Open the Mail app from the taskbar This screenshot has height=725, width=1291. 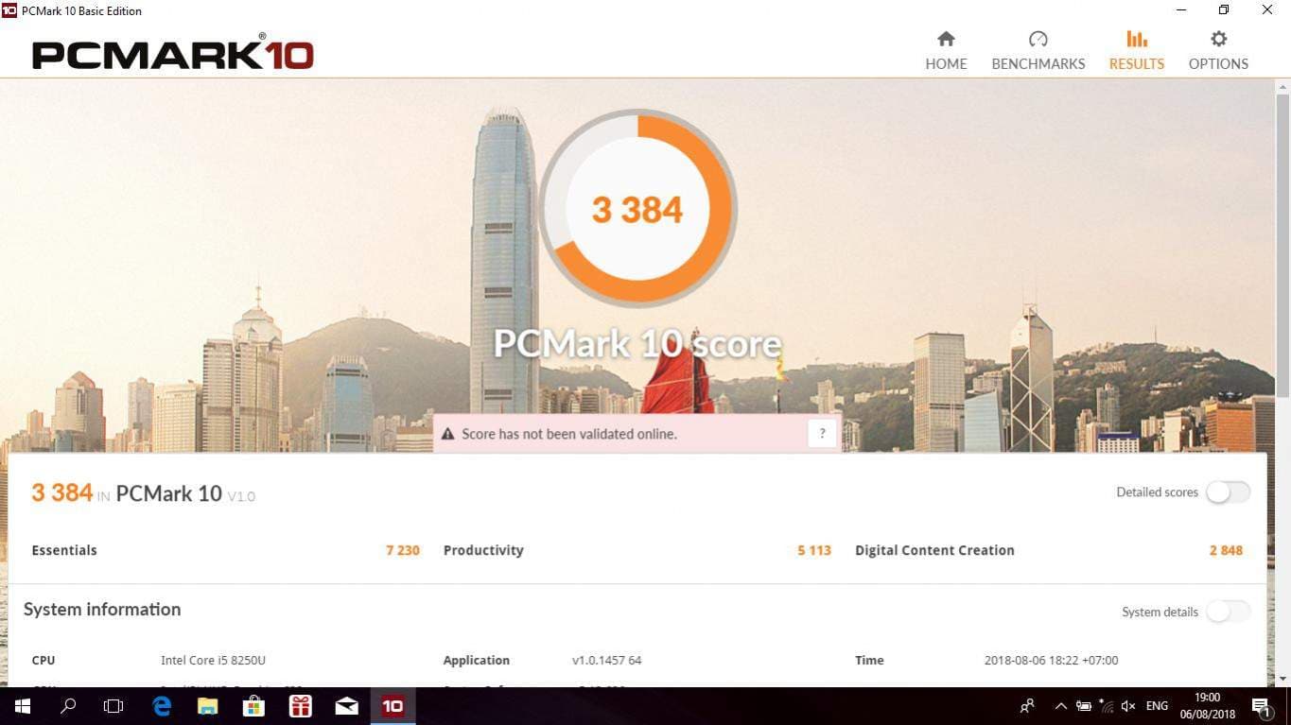pos(346,706)
